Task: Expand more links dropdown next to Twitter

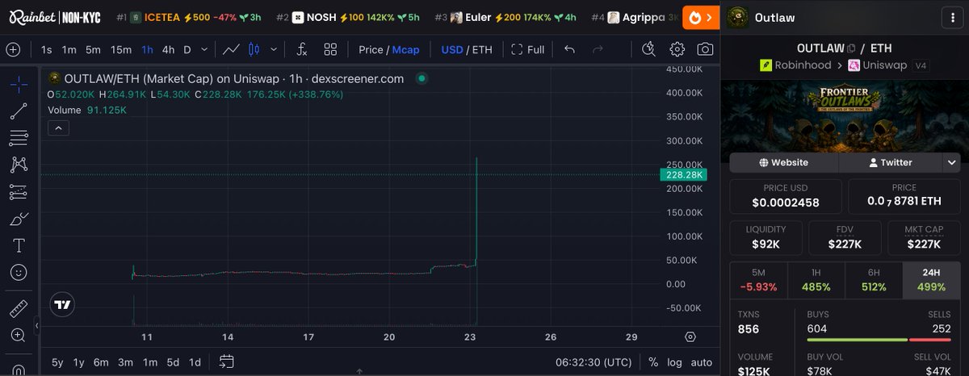Action: coord(952,162)
